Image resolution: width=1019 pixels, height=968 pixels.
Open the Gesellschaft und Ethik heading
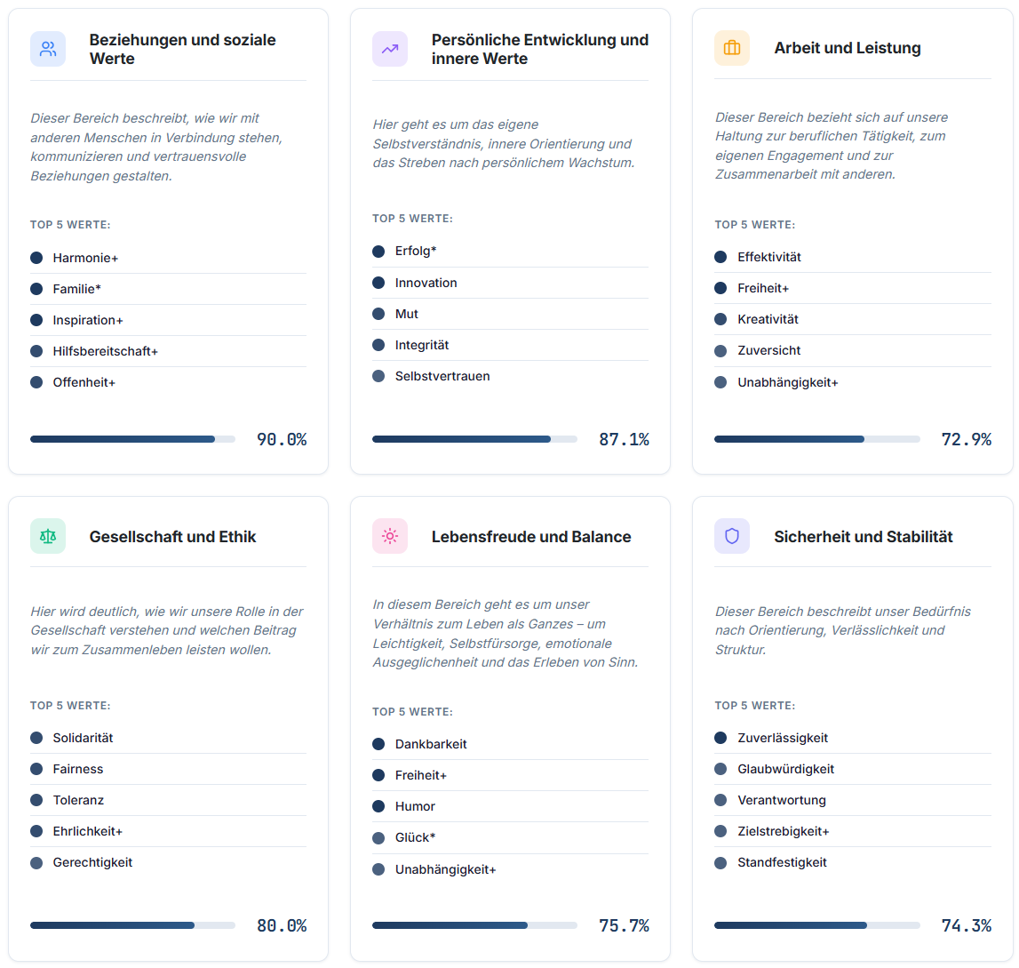(x=172, y=537)
